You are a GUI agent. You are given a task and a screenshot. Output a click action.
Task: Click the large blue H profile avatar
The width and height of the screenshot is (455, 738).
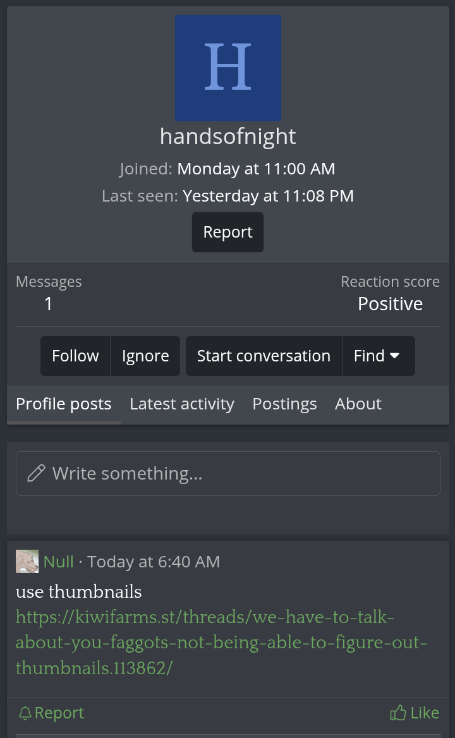point(228,68)
